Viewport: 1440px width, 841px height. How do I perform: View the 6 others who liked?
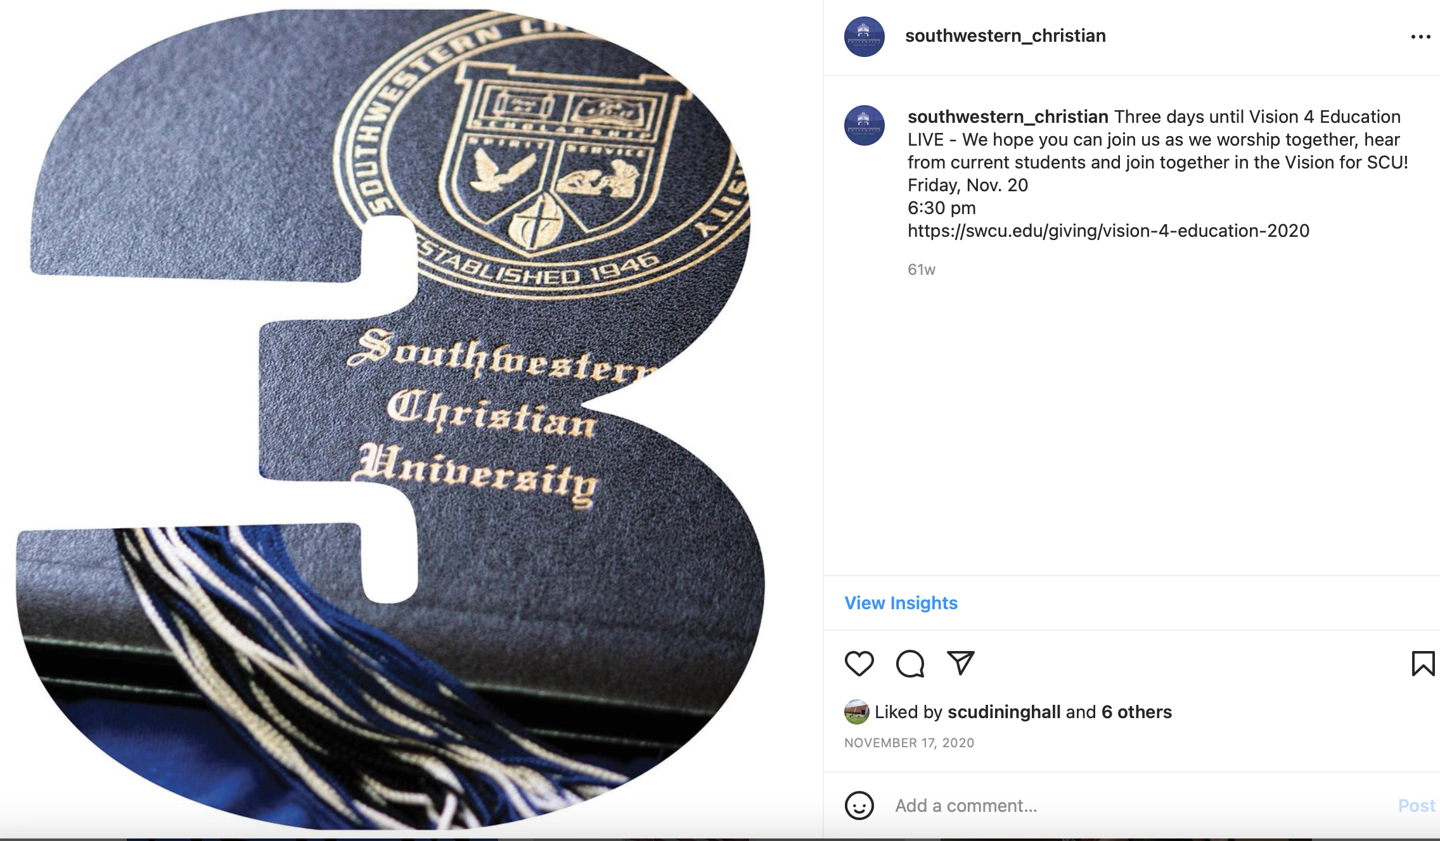click(1136, 712)
